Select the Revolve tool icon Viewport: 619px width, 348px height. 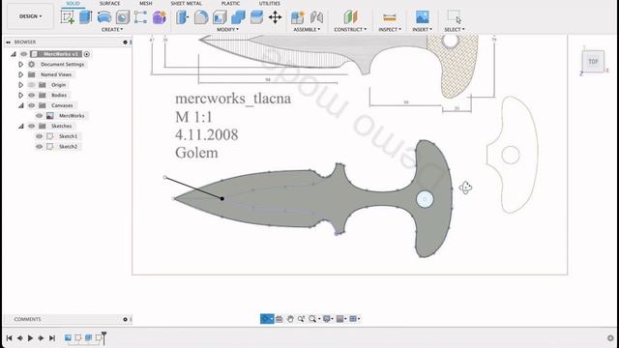tap(104, 17)
